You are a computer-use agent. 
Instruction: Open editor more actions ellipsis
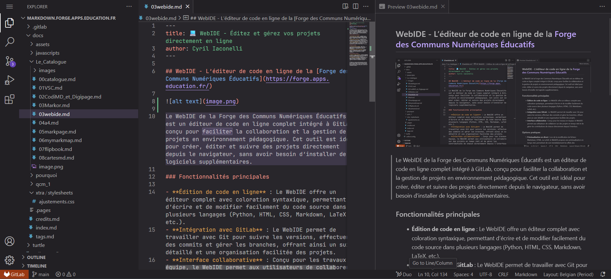click(366, 6)
